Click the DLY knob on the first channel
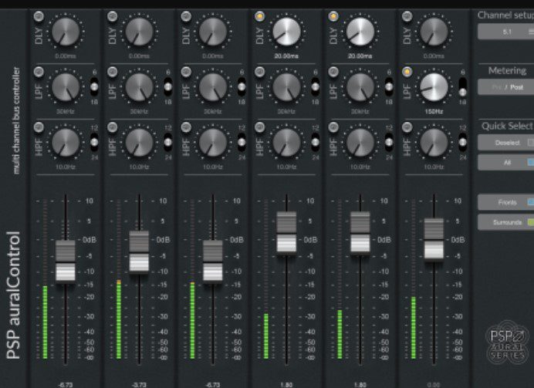 (66, 32)
